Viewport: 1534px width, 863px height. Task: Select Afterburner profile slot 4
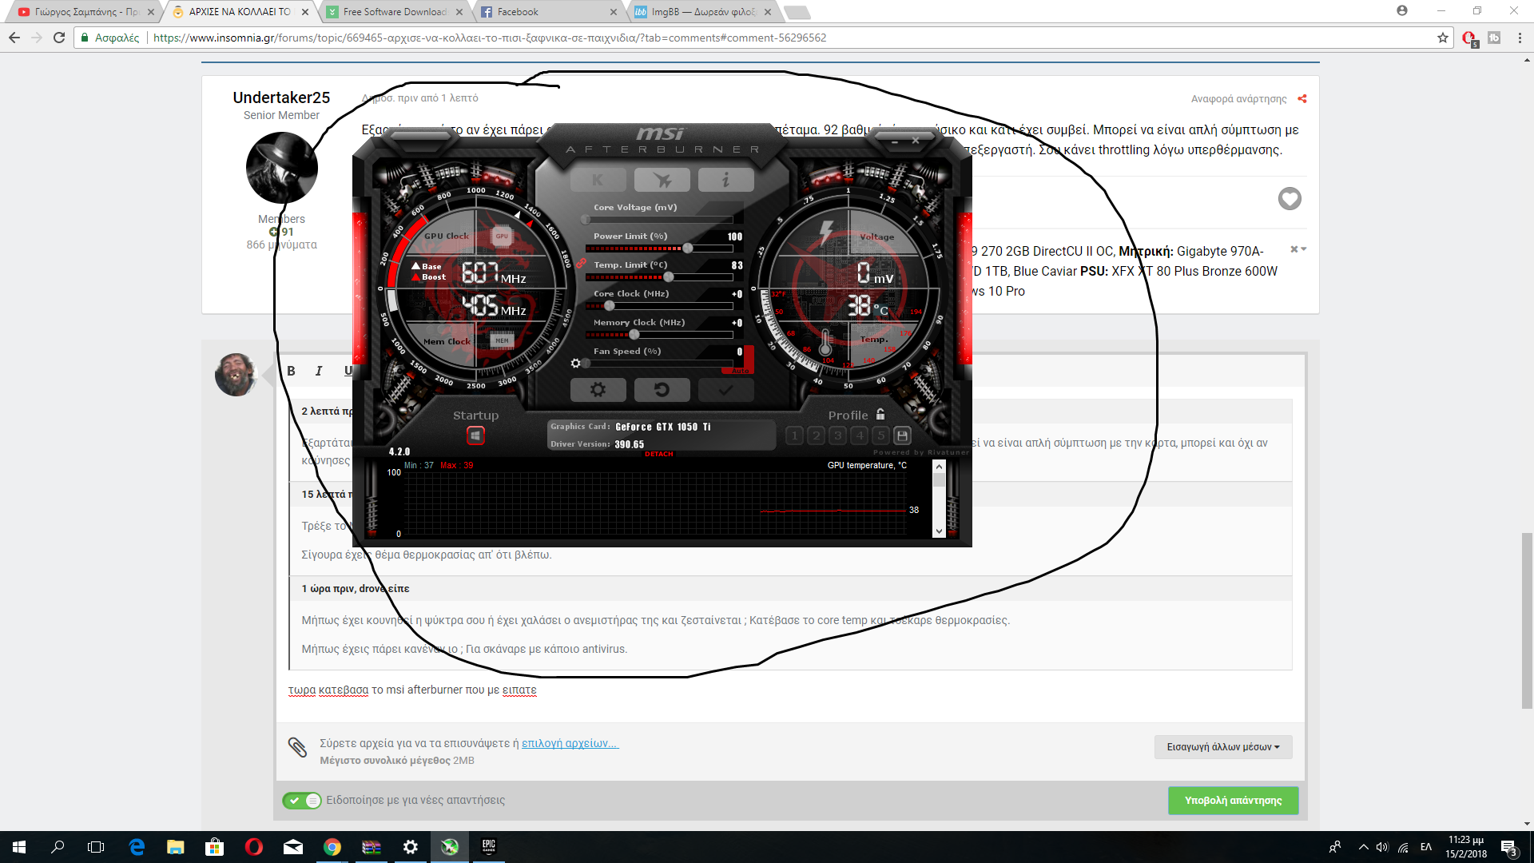[x=859, y=435]
